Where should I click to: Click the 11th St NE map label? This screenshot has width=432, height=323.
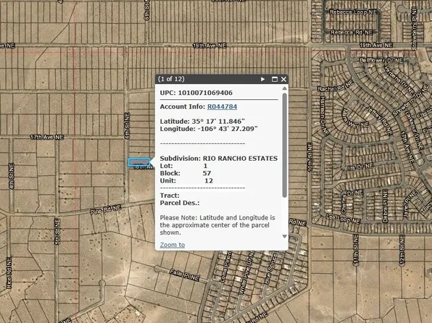(356, 248)
